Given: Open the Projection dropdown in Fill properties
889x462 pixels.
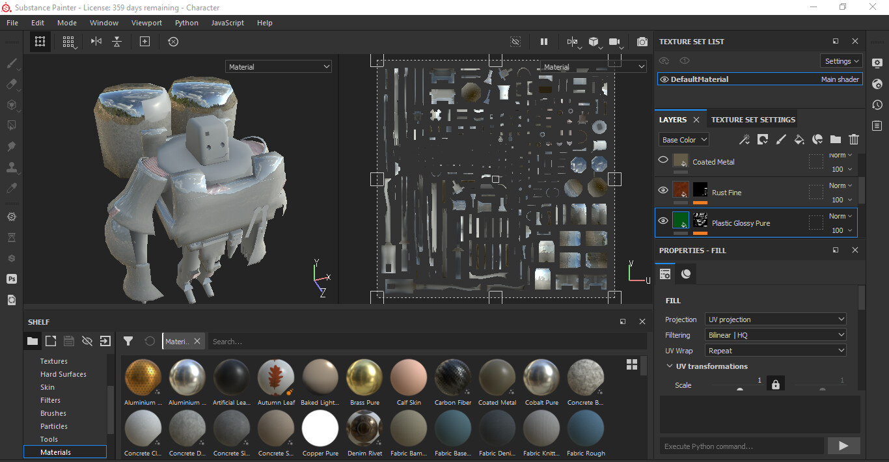Looking at the screenshot, I should click(775, 319).
